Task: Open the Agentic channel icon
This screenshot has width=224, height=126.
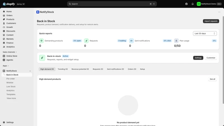Action: [x=4, y=60]
